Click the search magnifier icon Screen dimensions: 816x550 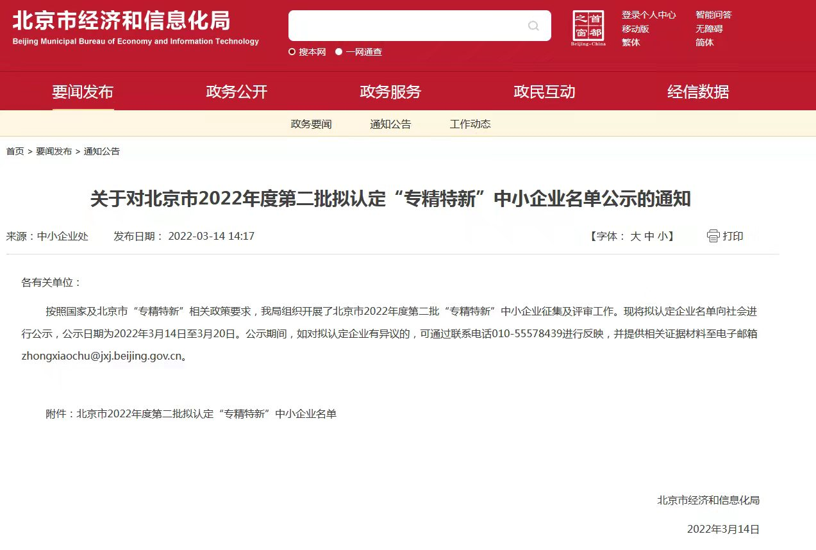coord(533,25)
